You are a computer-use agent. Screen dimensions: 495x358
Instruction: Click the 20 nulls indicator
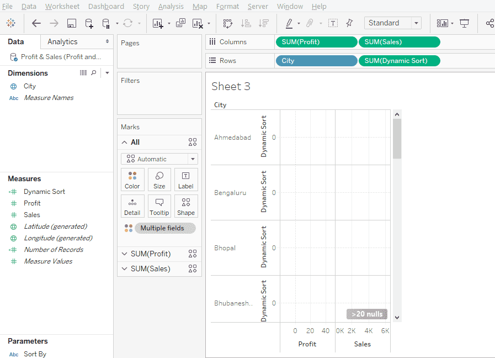366,313
